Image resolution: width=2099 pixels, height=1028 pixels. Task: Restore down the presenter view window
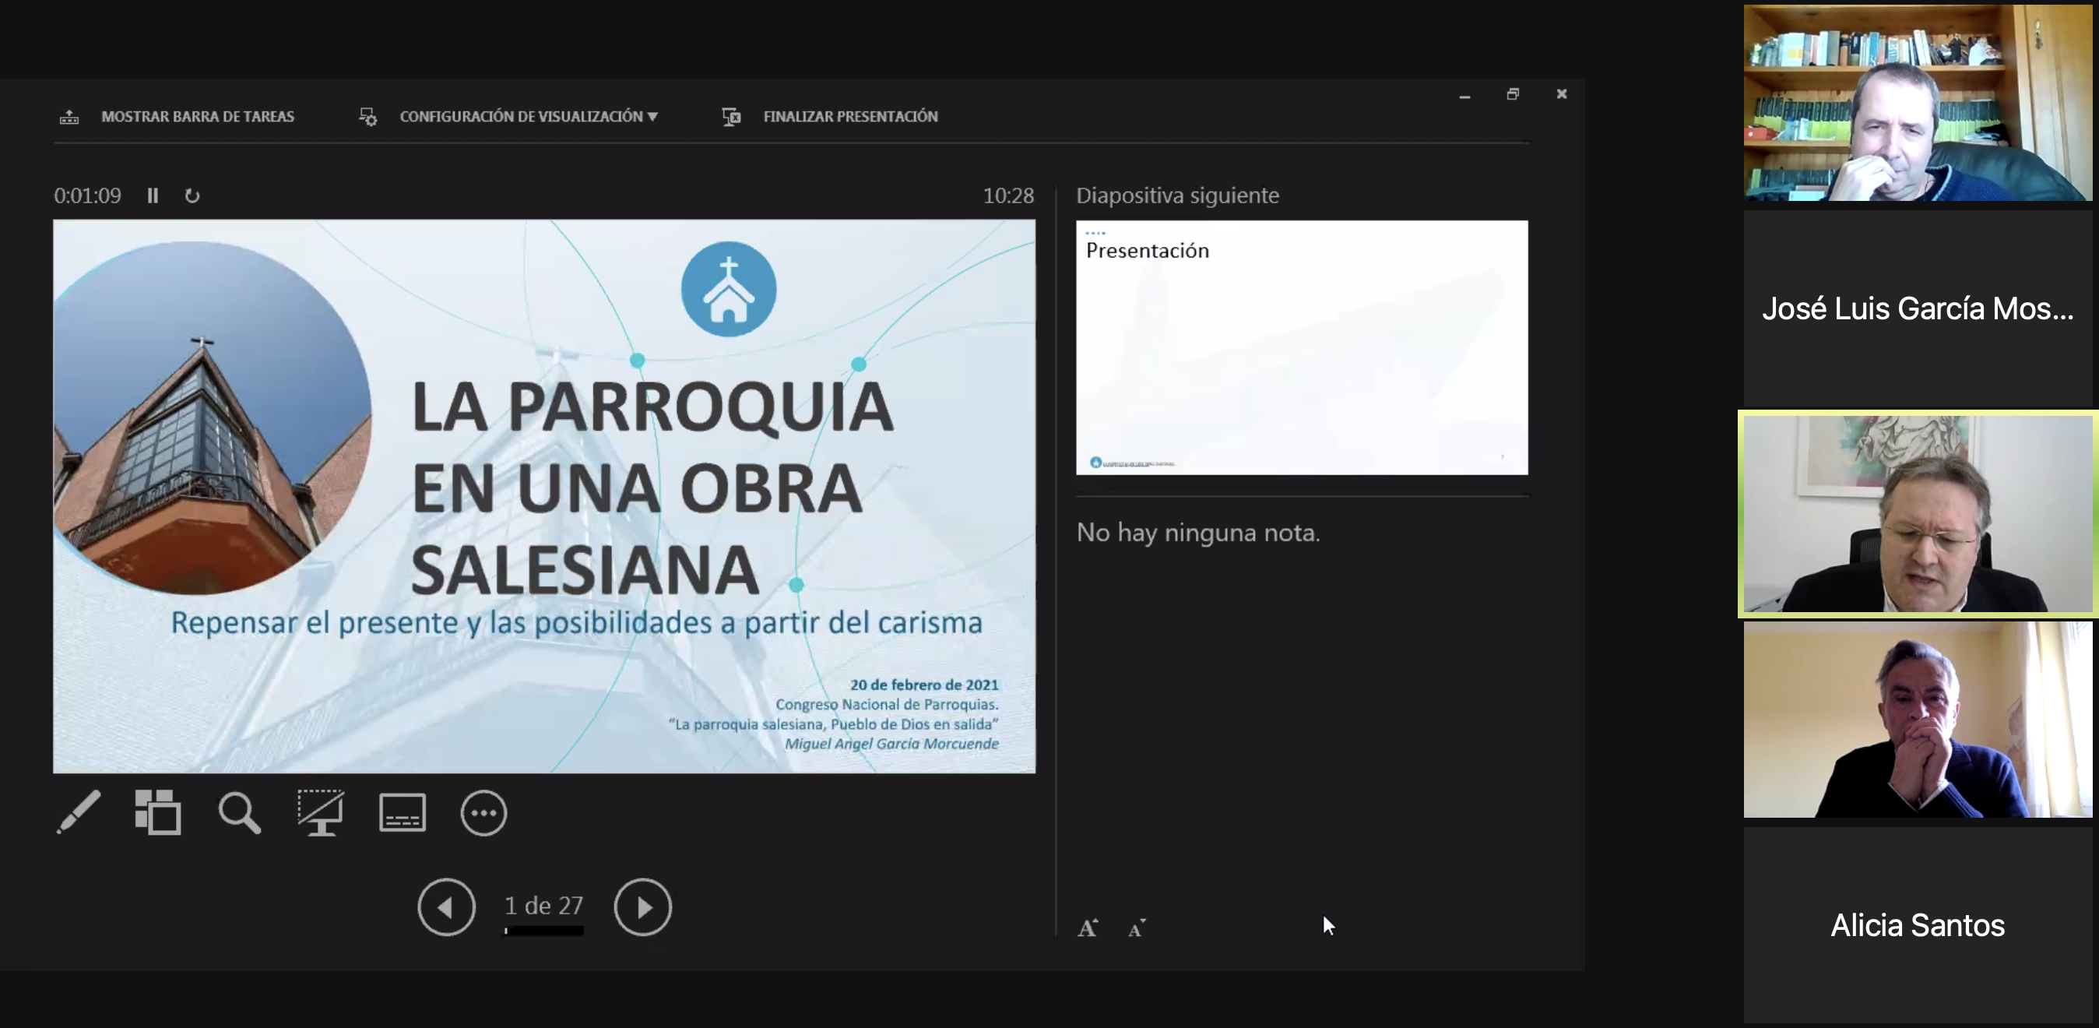click(x=1514, y=94)
